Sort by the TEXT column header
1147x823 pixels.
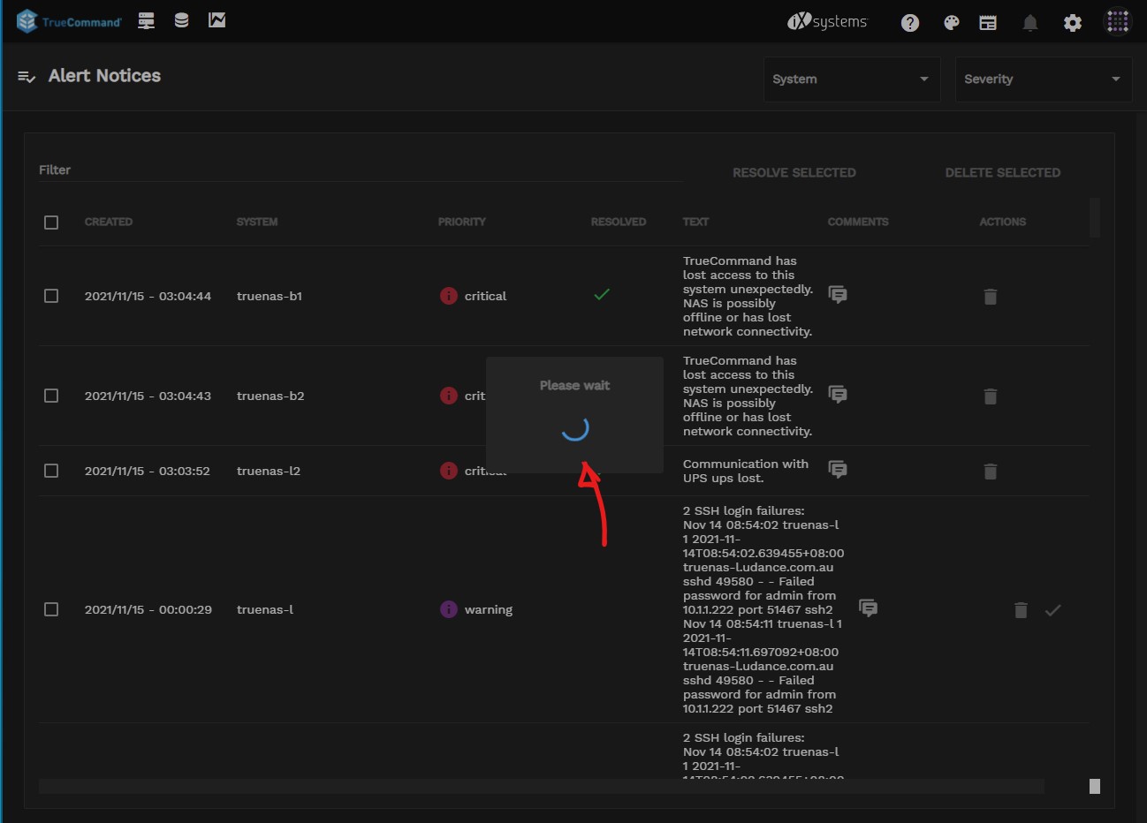[x=695, y=222]
